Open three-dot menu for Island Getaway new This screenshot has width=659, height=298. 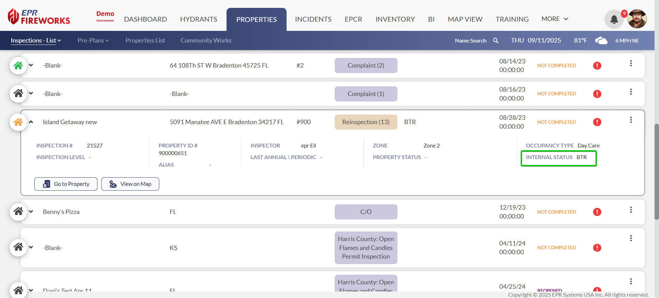(x=631, y=120)
